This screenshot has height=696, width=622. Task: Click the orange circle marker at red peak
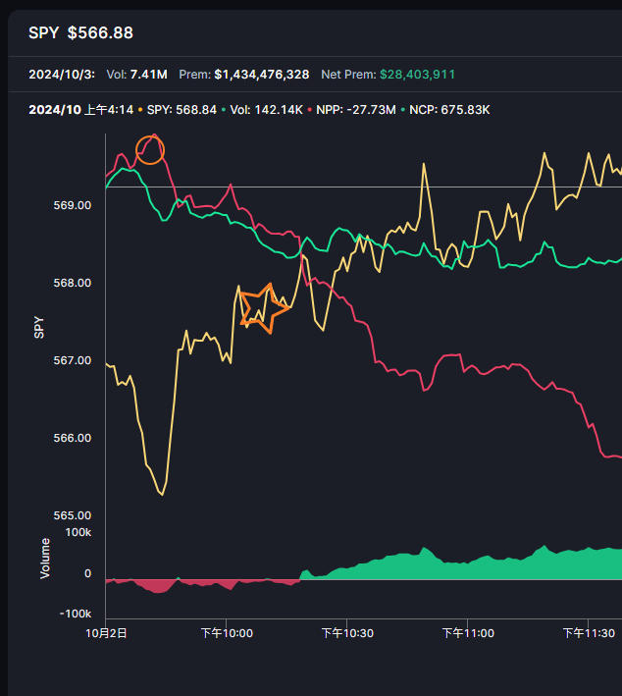[x=150, y=149]
